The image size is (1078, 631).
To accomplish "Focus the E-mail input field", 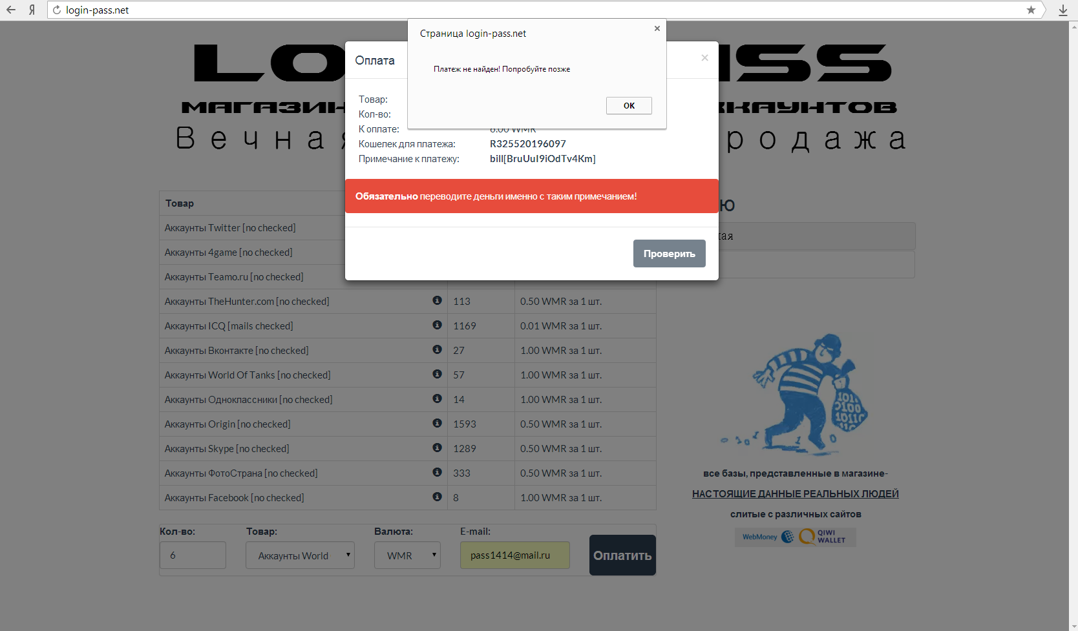I will tap(515, 555).
